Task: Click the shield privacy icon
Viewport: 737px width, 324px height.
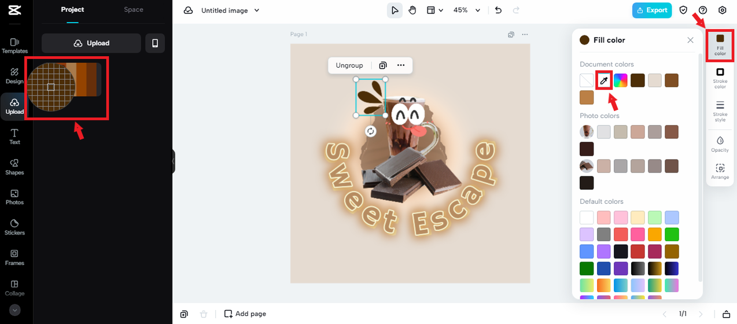Action: coord(683,10)
